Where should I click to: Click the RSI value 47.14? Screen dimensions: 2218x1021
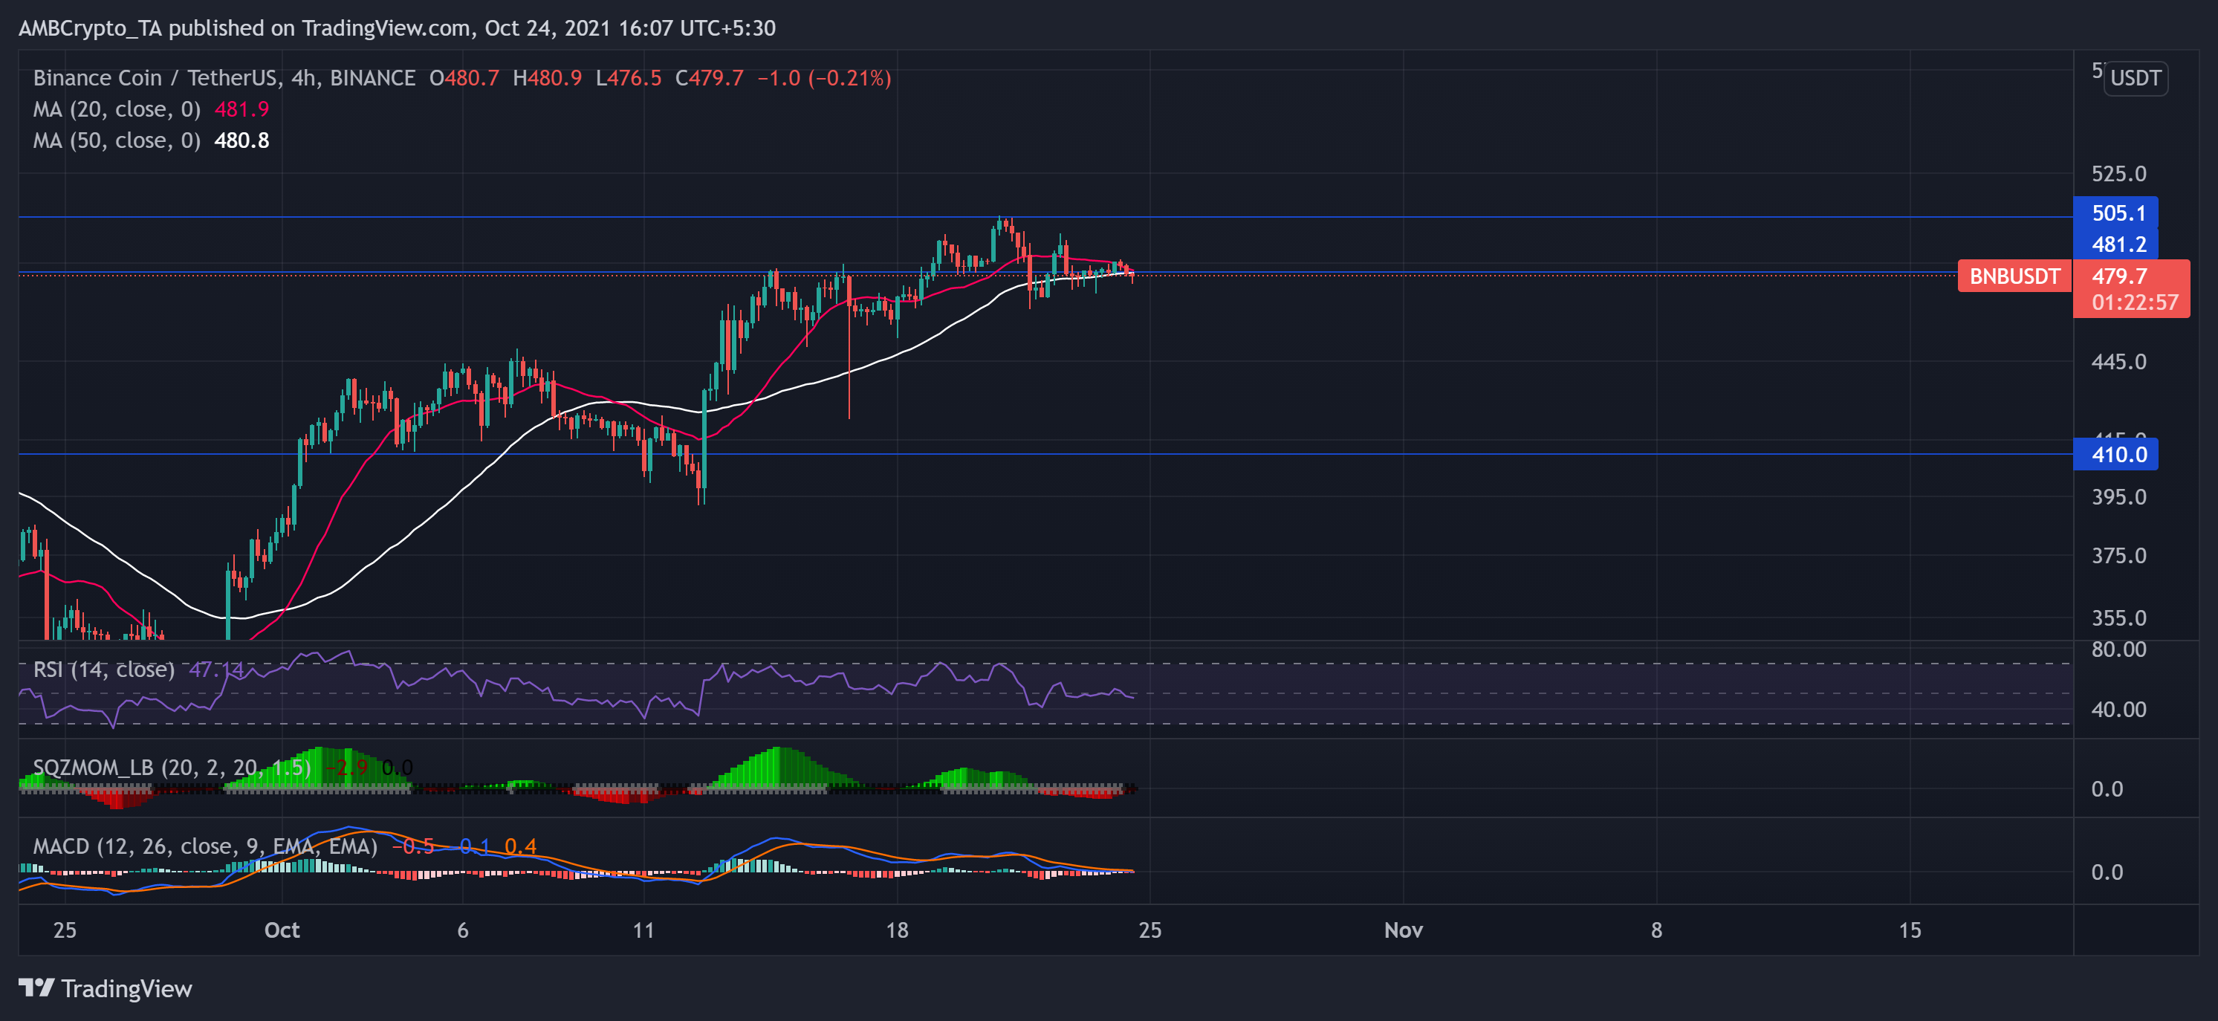point(218,669)
